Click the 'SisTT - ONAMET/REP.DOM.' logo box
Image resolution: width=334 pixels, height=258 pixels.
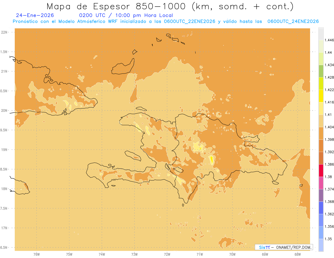click(x=284, y=247)
